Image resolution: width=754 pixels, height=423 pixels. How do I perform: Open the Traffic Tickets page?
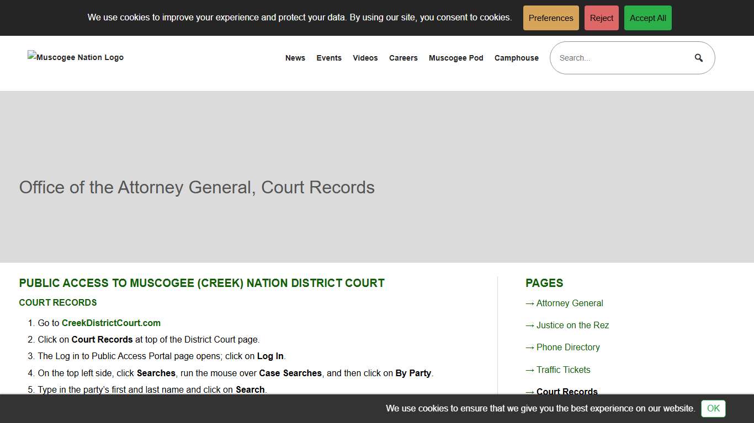pyautogui.click(x=563, y=370)
